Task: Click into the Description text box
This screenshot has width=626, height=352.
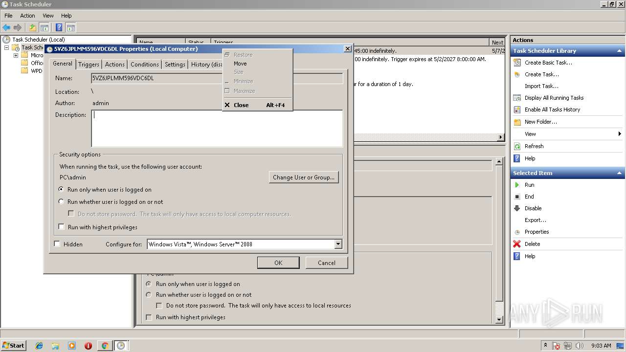Action: (217, 128)
